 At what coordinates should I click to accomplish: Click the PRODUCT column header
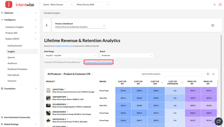tap(50, 81)
